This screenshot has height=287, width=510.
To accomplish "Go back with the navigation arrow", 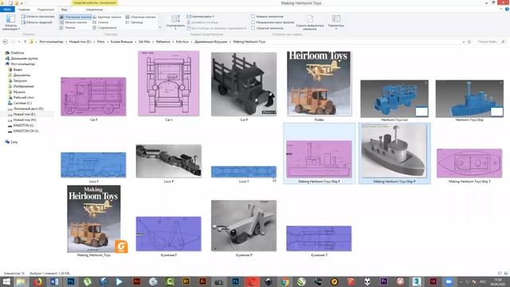I will click(x=5, y=41).
